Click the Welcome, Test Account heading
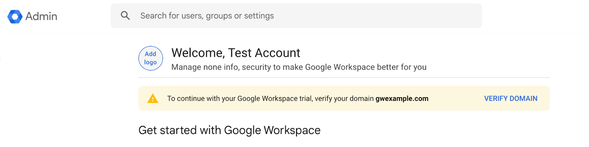Screen dimensions: 589x147 [x=236, y=53]
